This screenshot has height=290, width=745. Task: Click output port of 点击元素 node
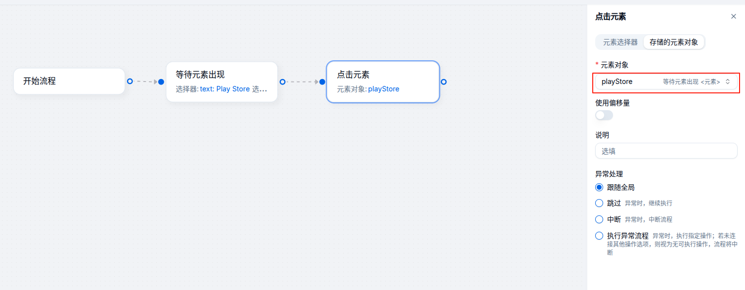443,82
